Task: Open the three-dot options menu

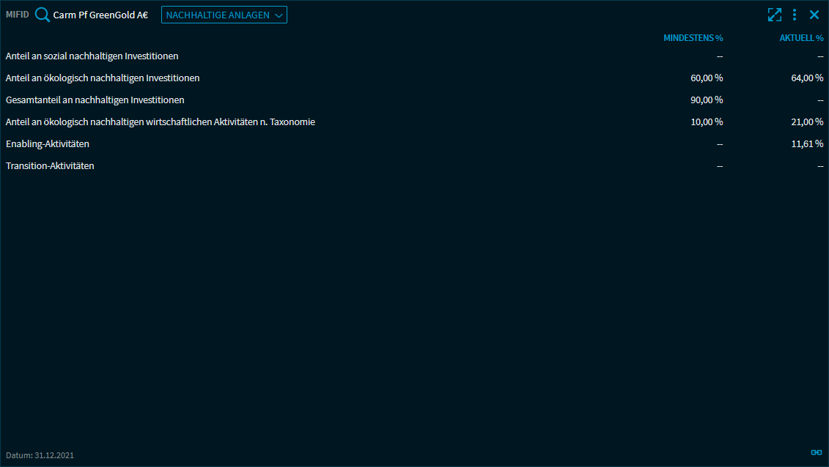Action: (795, 15)
